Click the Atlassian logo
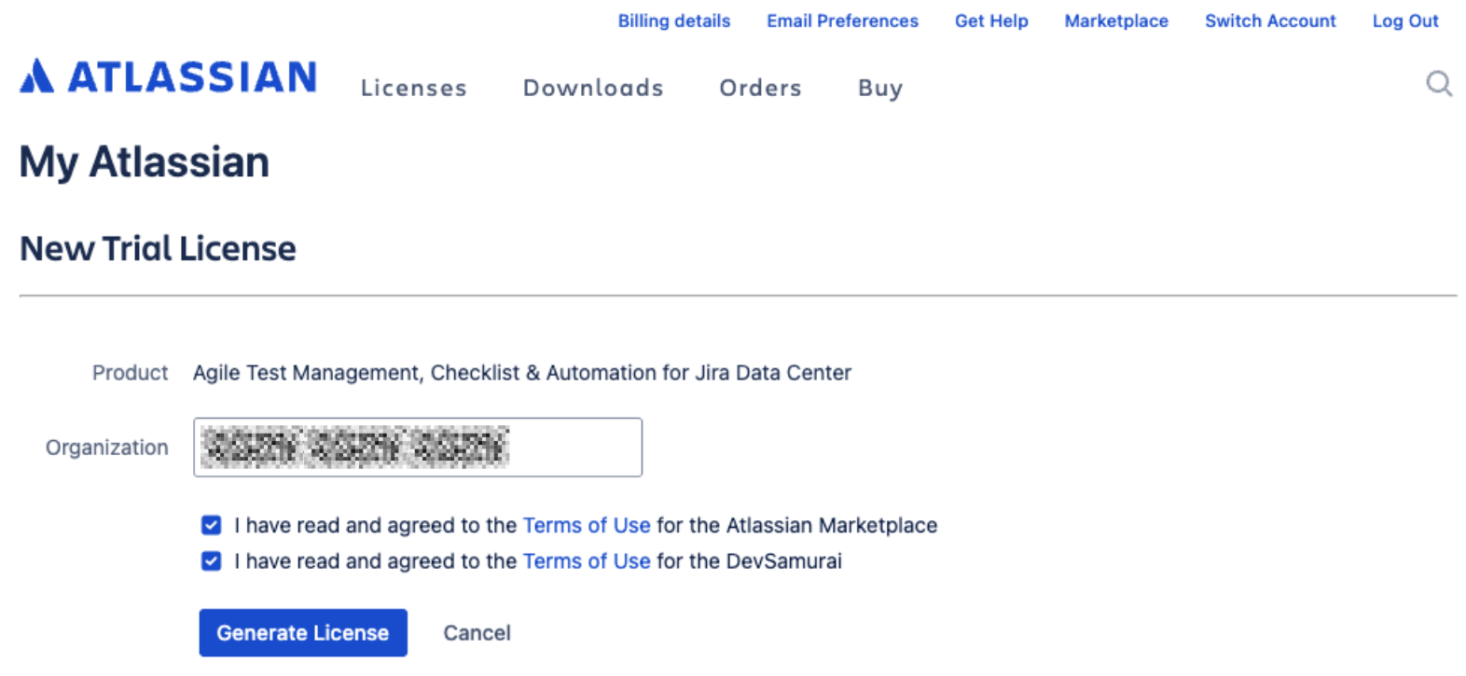 point(166,76)
